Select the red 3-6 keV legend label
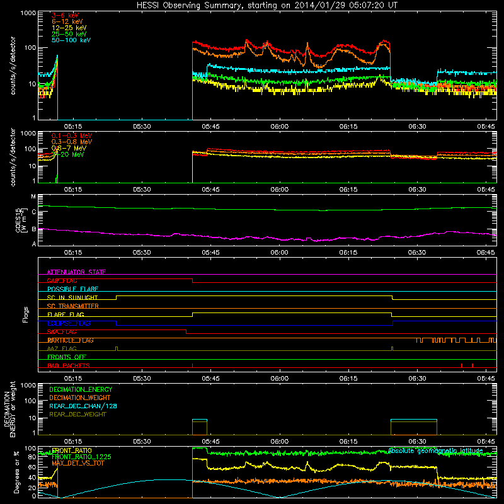The image size is (504, 504). pos(66,15)
